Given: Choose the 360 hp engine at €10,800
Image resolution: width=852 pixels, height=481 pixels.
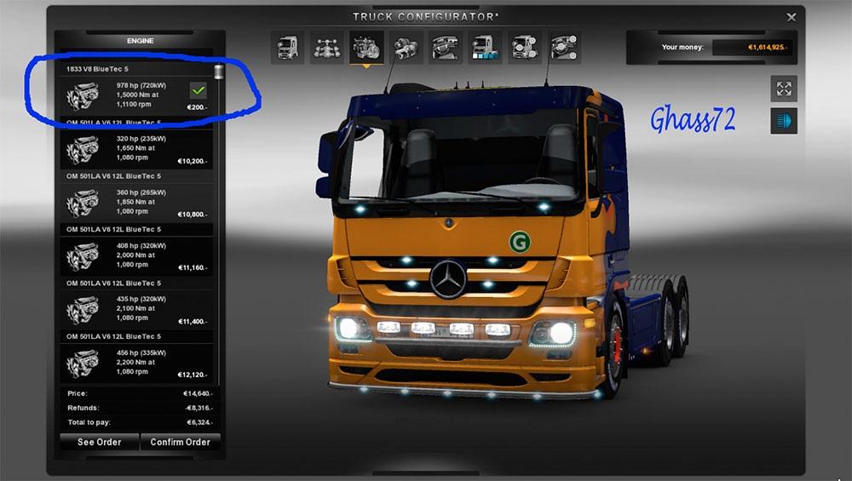Looking at the screenshot, I should pos(136,202).
